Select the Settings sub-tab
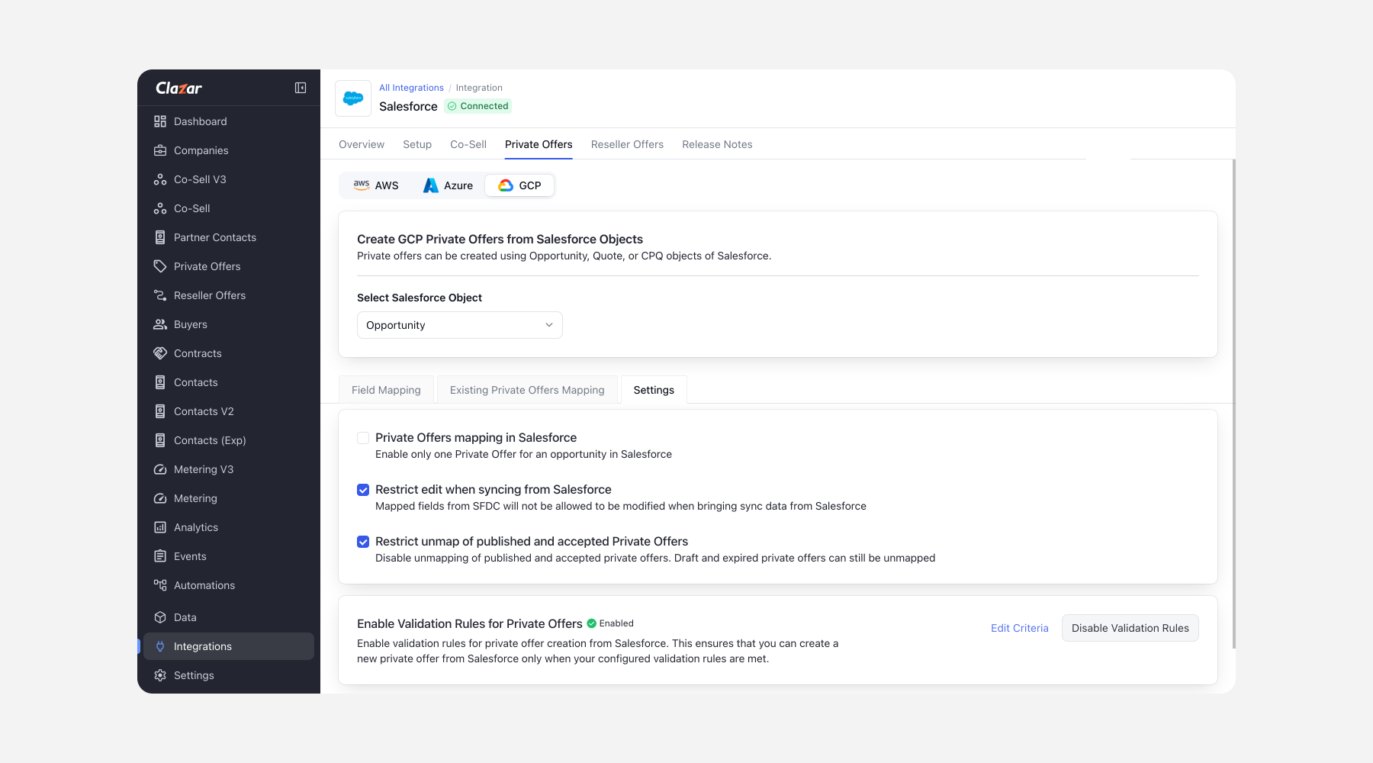Screen dimensions: 1373x763 point(654,390)
